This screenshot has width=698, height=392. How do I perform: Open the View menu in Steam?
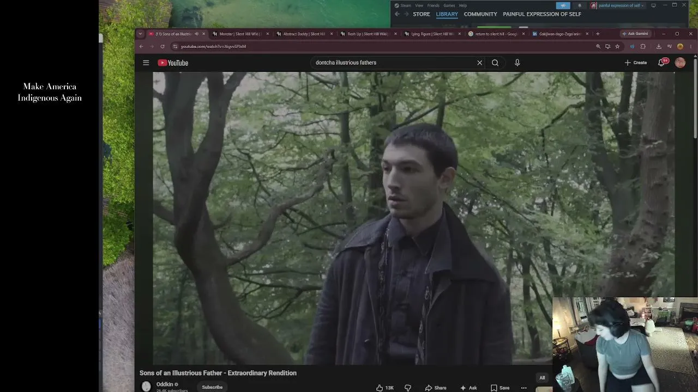tap(419, 5)
